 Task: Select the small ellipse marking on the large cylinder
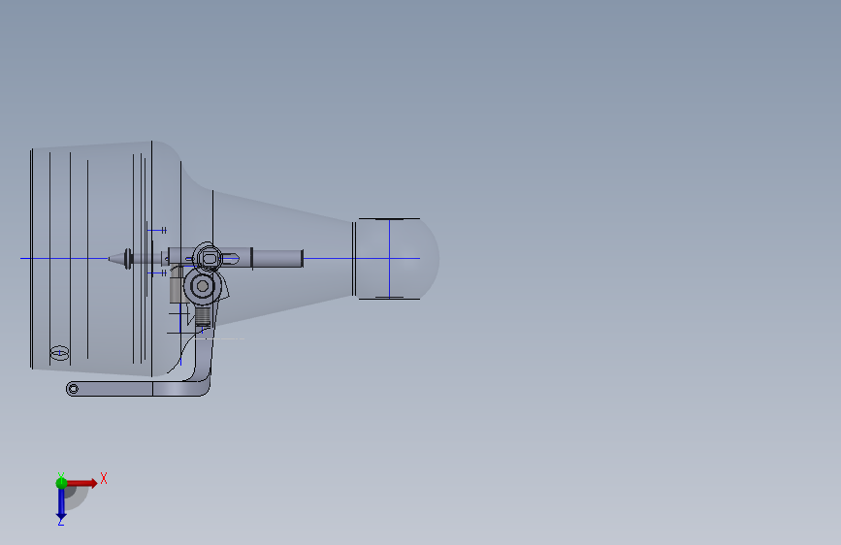(59, 353)
